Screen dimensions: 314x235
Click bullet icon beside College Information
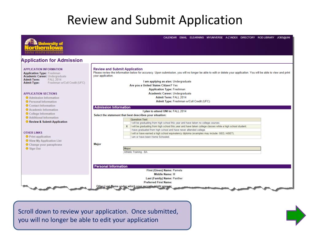click(27, 114)
